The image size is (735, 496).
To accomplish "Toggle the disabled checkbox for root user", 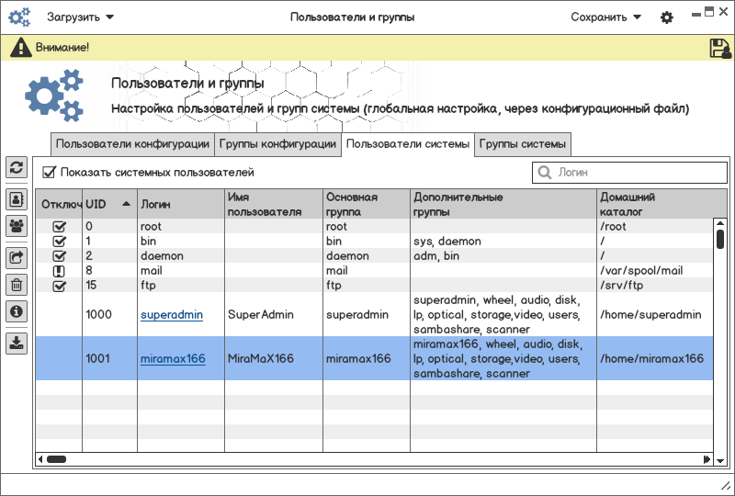I will point(59,227).
